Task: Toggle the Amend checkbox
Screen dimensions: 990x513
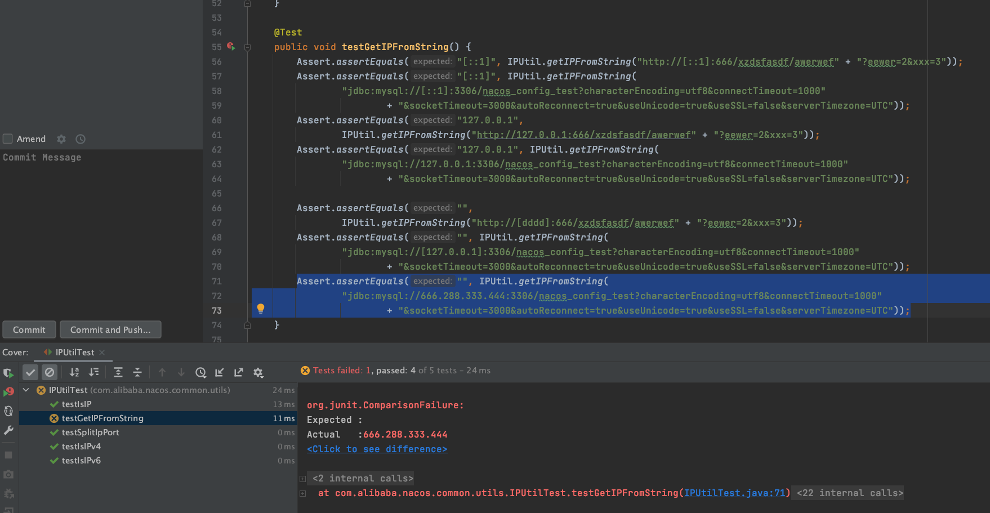Action: tap(8, 139)
